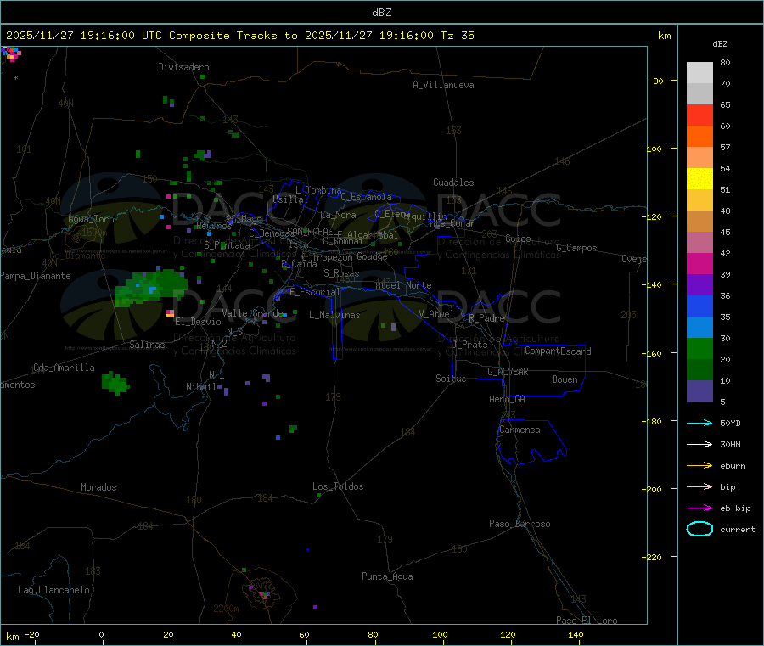Select the magenta 39-42 dBZ swatch
764x646 pixels.
699,264
